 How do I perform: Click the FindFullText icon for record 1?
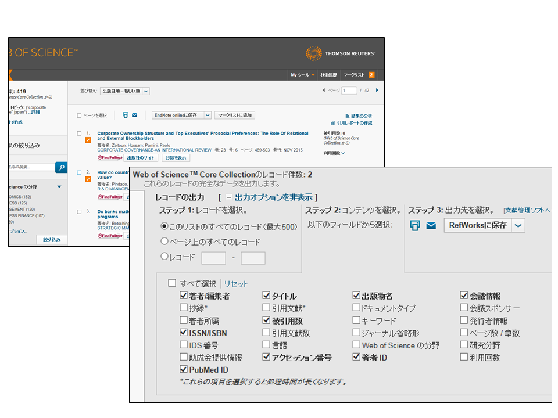coord(110,158)
